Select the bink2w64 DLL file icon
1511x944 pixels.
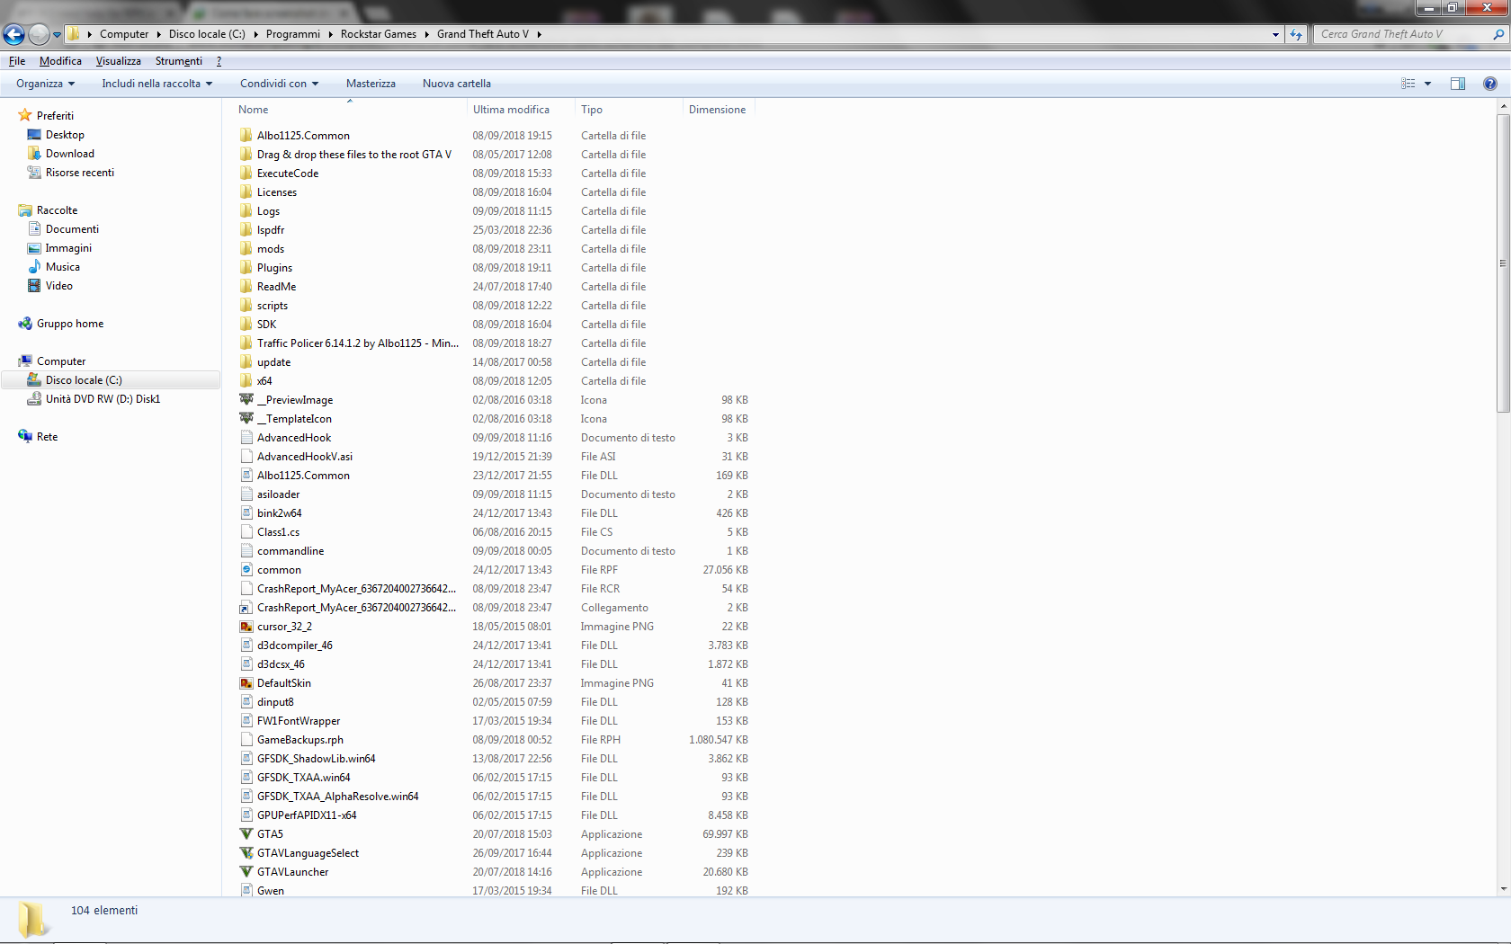point(246,513)
